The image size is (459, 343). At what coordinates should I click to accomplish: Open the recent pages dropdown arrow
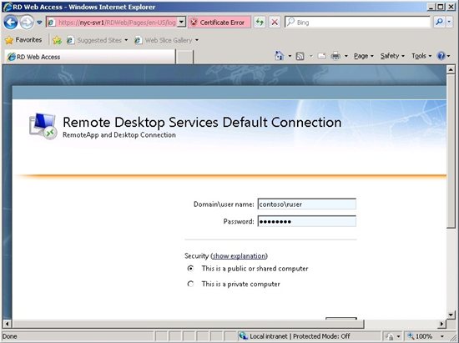point(39,23)
